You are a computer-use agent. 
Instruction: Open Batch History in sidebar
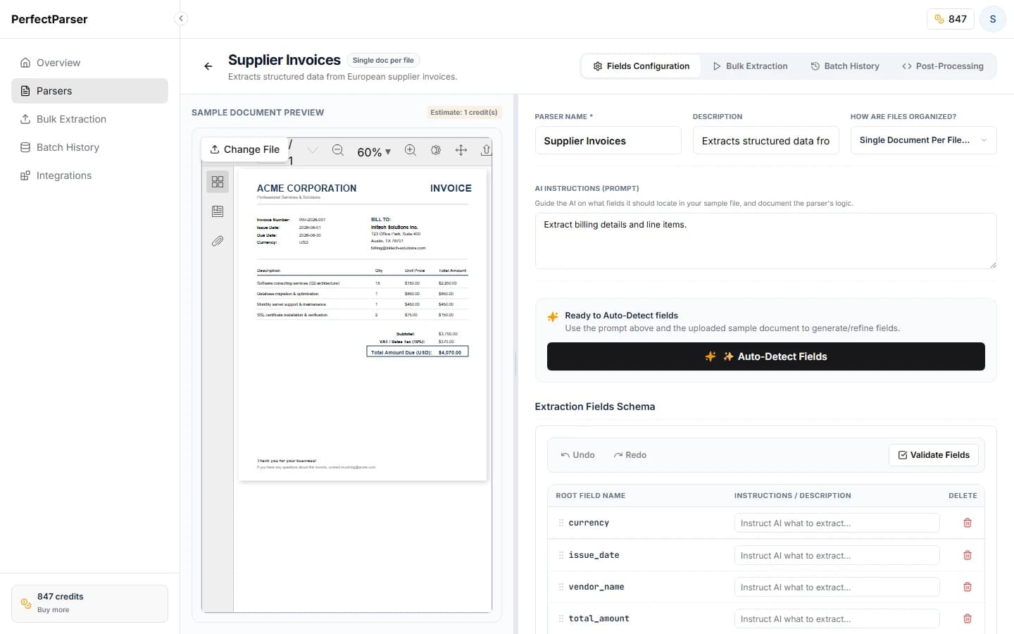[89, 147]
